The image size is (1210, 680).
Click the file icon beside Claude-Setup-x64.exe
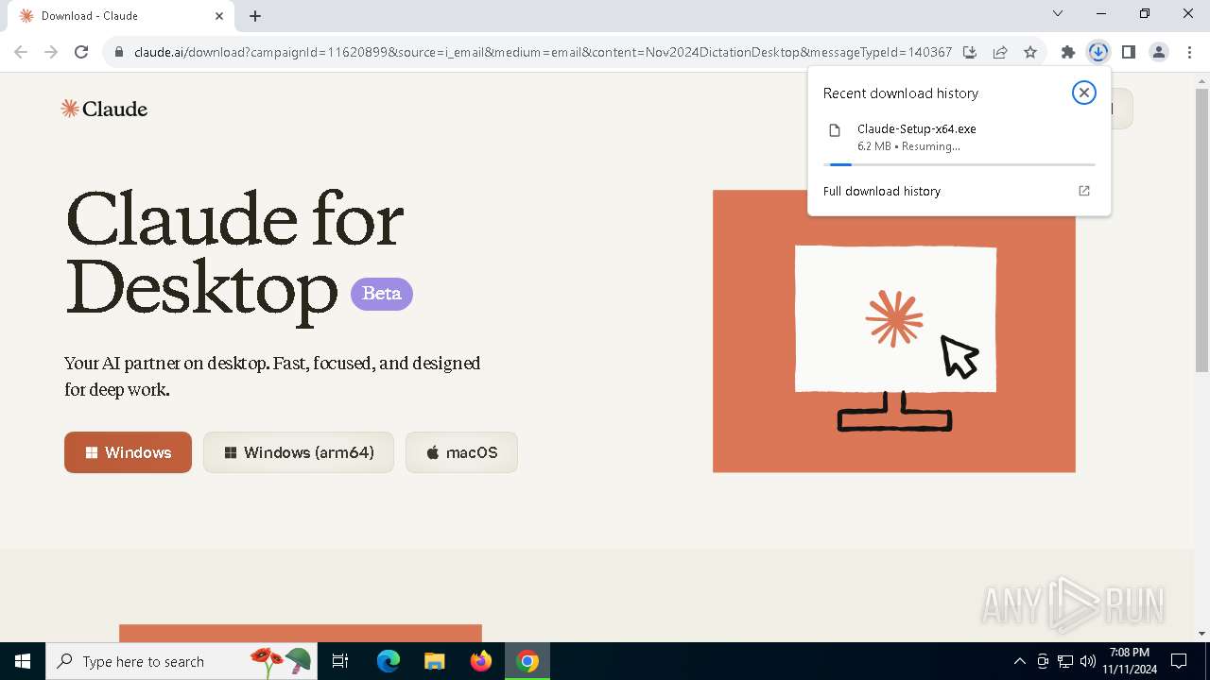tap(835, 130)
